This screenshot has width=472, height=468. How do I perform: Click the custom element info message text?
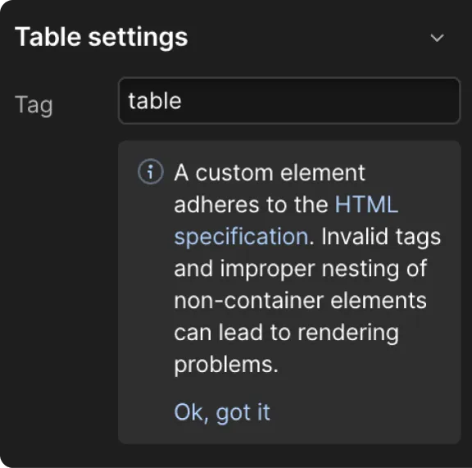pos(307,268)
